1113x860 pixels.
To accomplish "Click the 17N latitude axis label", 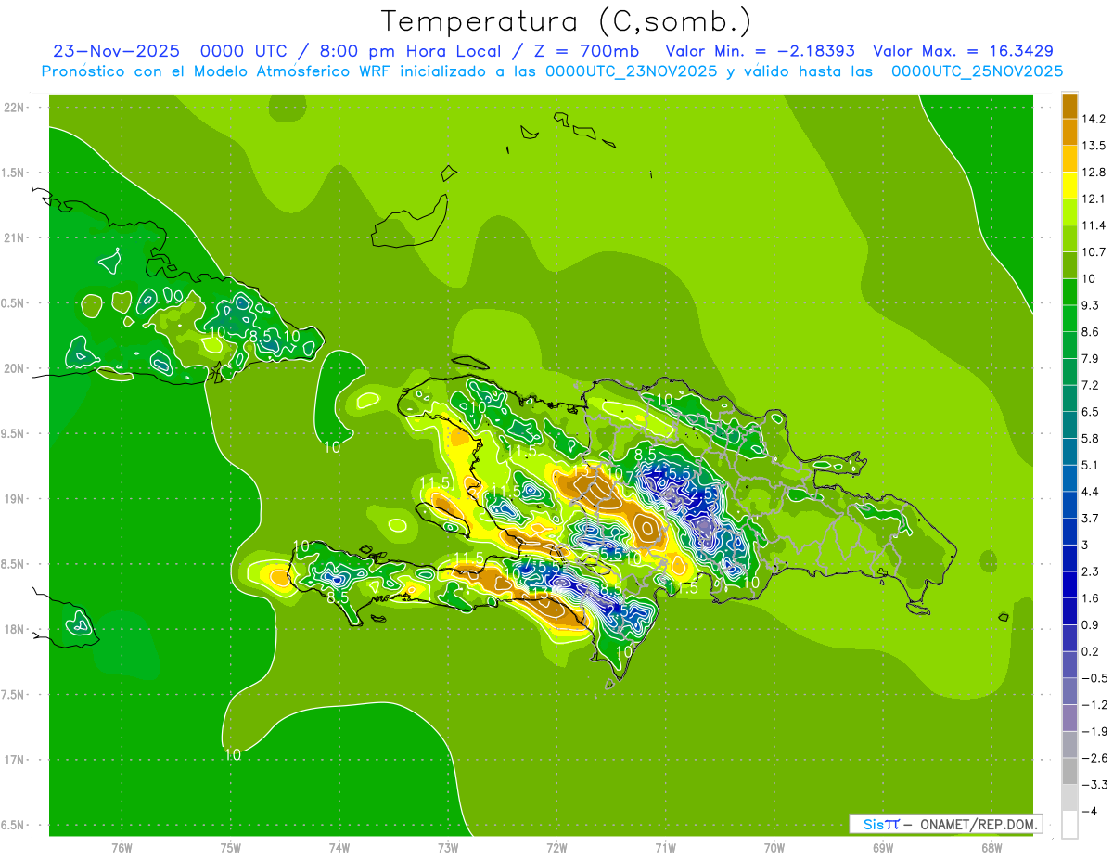I will click(16, 761).
